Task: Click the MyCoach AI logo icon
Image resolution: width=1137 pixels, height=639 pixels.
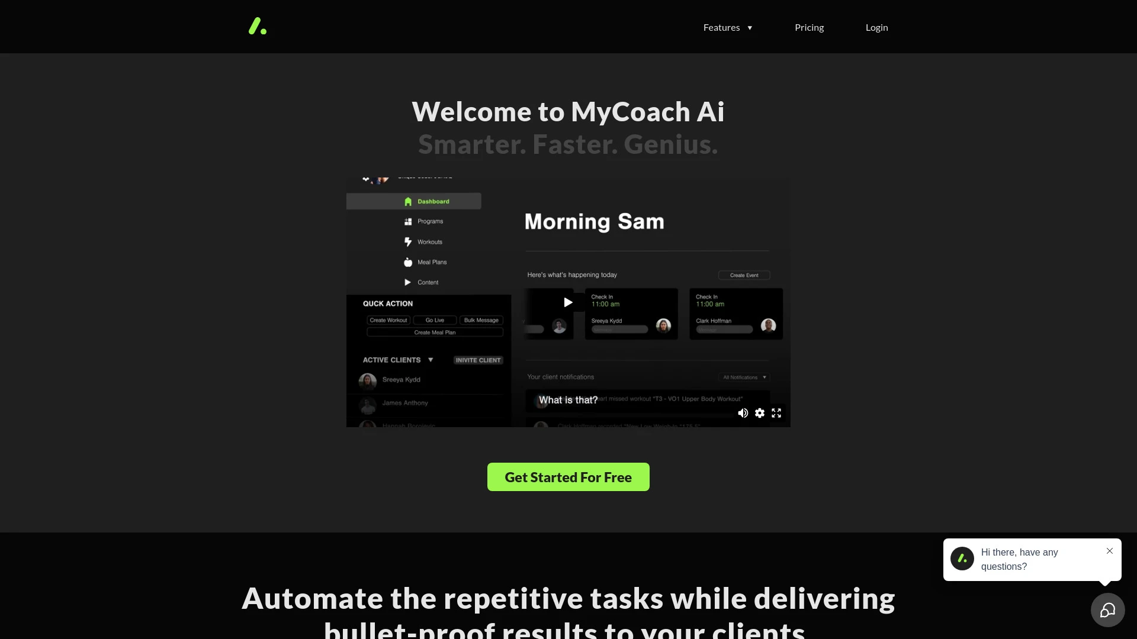Action: [258, 27]
